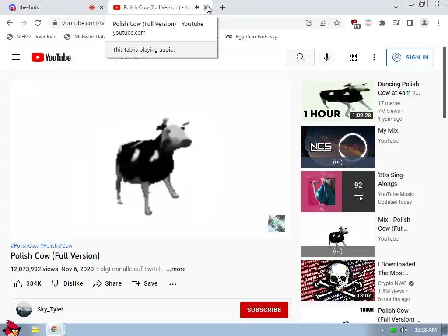This screenshot has width=448, height=336.
Task: Click the SIGN IN button
Action: point(410,57)
